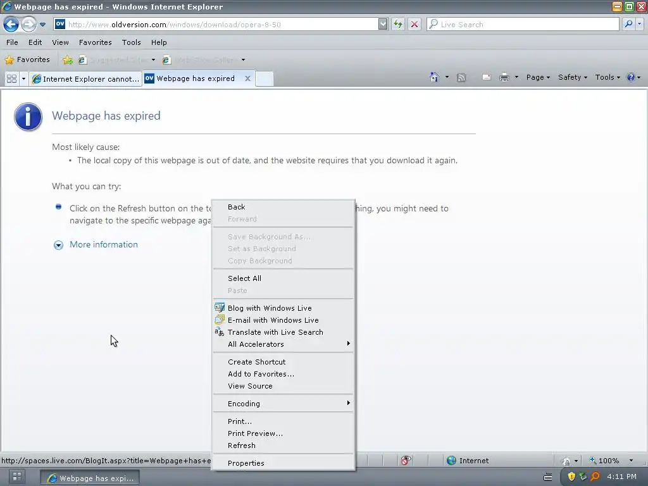Image resolution: width=648 pixels, height=486 pixels.
Task: Choose Properties in the context menu
Action: pos(283,463)
